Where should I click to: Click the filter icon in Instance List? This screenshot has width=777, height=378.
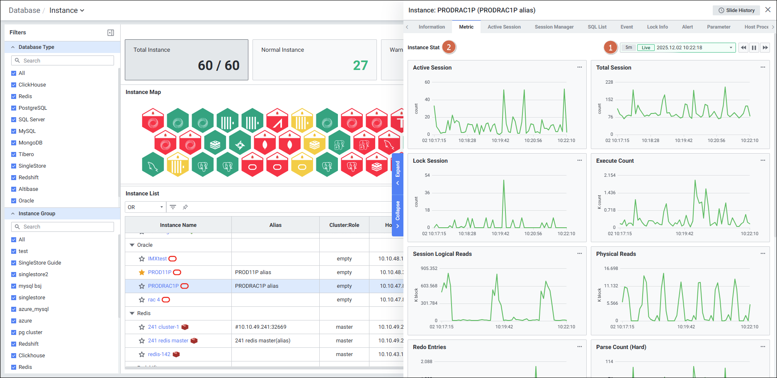173,207
